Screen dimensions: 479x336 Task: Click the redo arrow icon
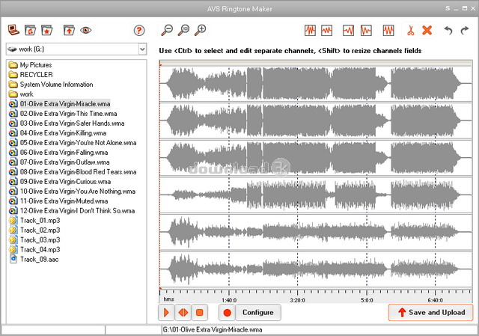tap(465, 30)
